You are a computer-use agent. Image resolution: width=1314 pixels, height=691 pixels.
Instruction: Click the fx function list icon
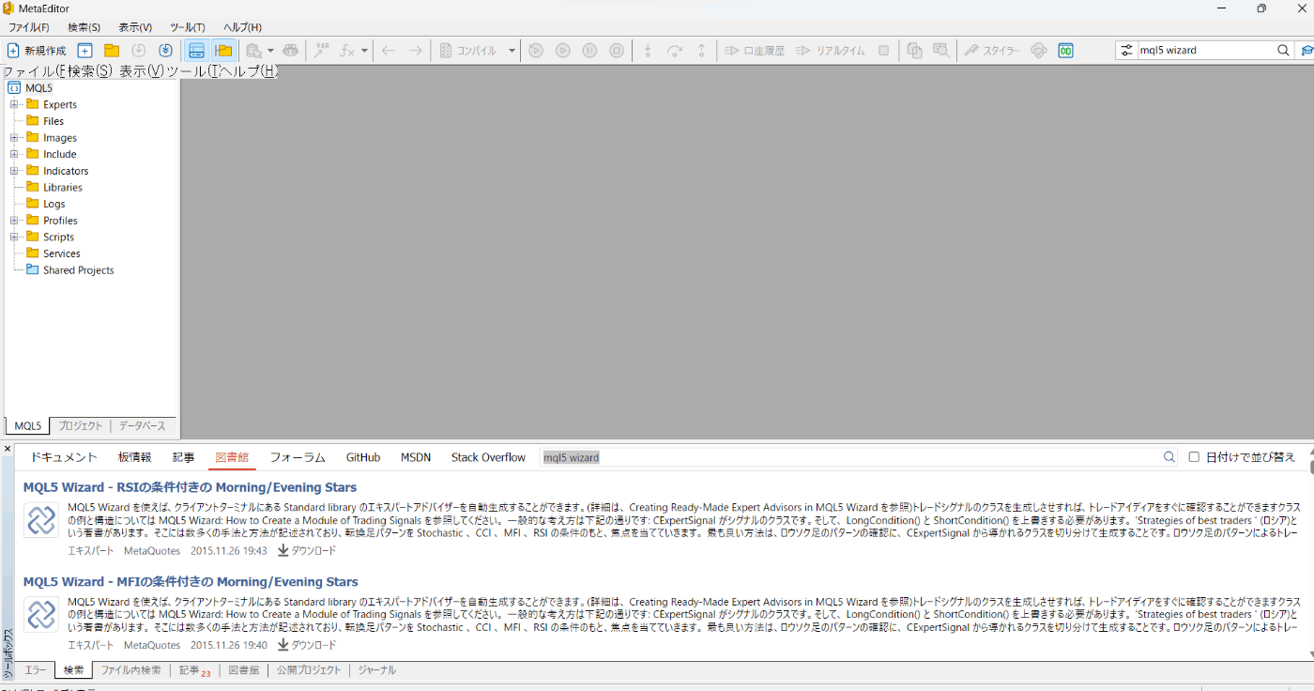[x=347, y=51]
